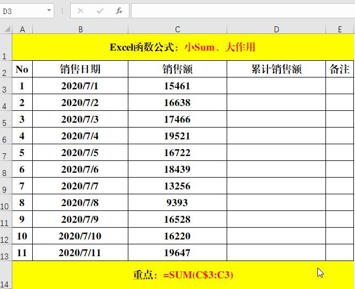Click the date cell 2020/7/1

click(x=81, y=86)
